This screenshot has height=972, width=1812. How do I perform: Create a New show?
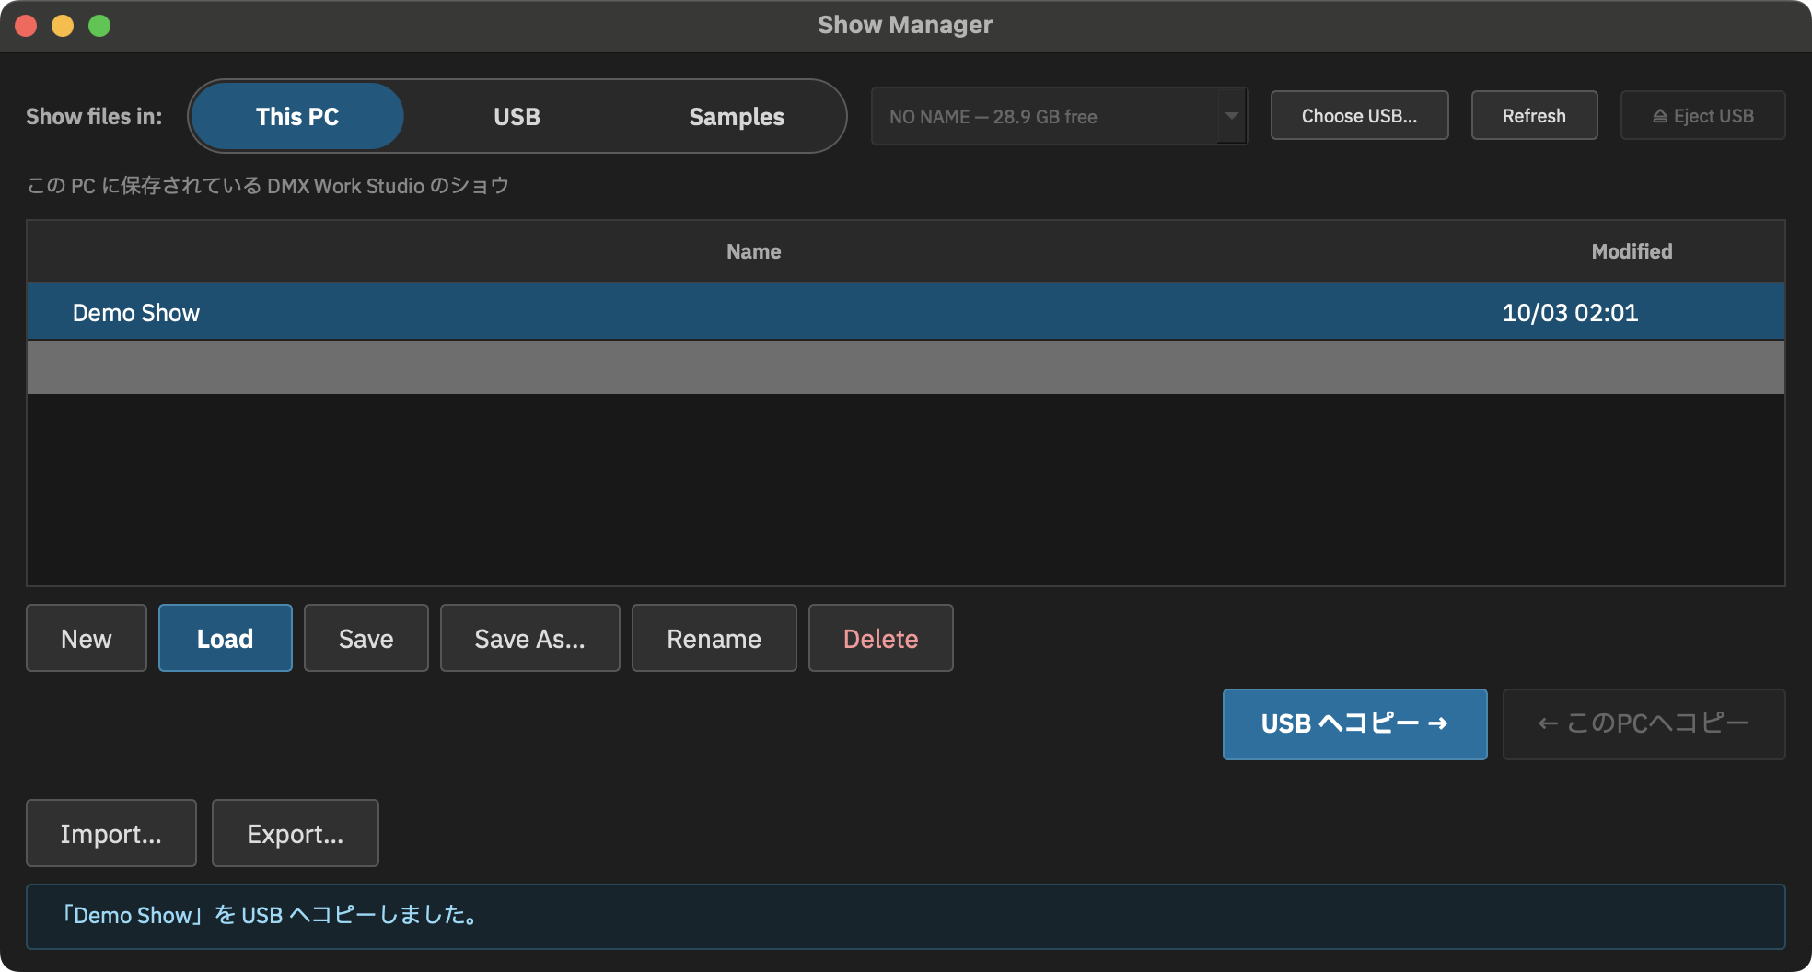(87, 638)
